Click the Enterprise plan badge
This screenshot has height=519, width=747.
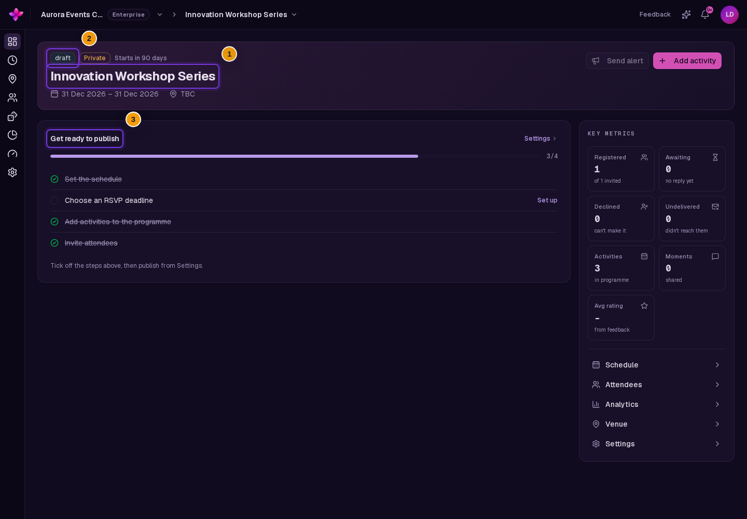pyautogui.click(x=129, y=15)
